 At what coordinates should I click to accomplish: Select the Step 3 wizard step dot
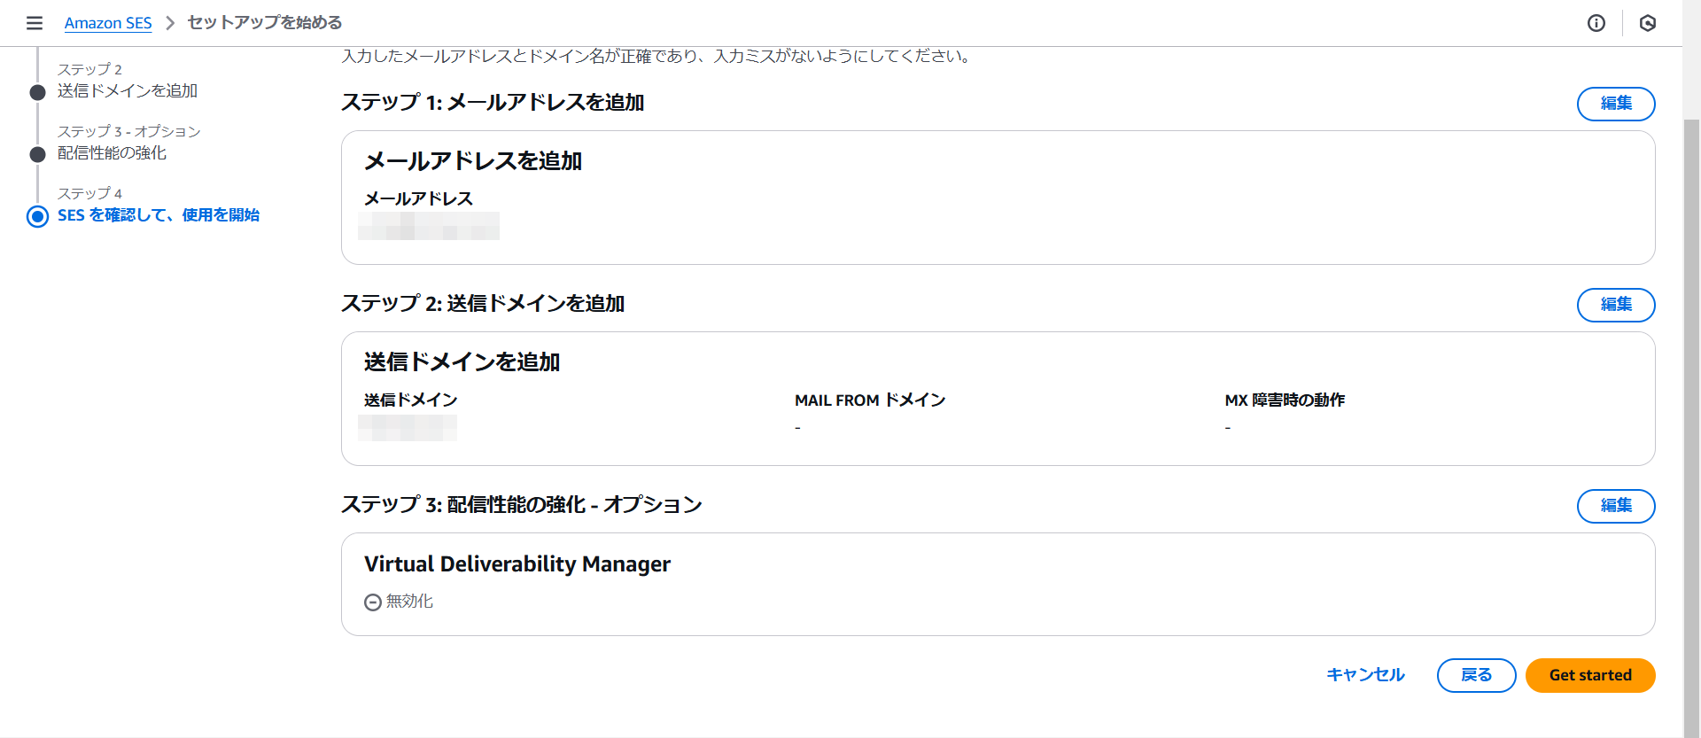(37, 154)
